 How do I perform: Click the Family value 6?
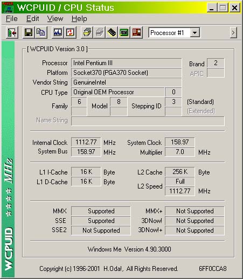click(79, 102)
